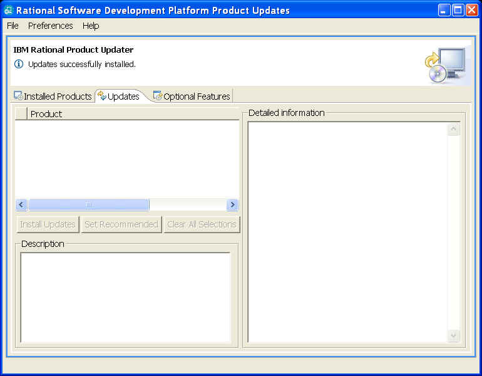Viewport: 482px width, 376px height.
Task: Click the product updater computer and disc graphic
Action: coord(446,66)
